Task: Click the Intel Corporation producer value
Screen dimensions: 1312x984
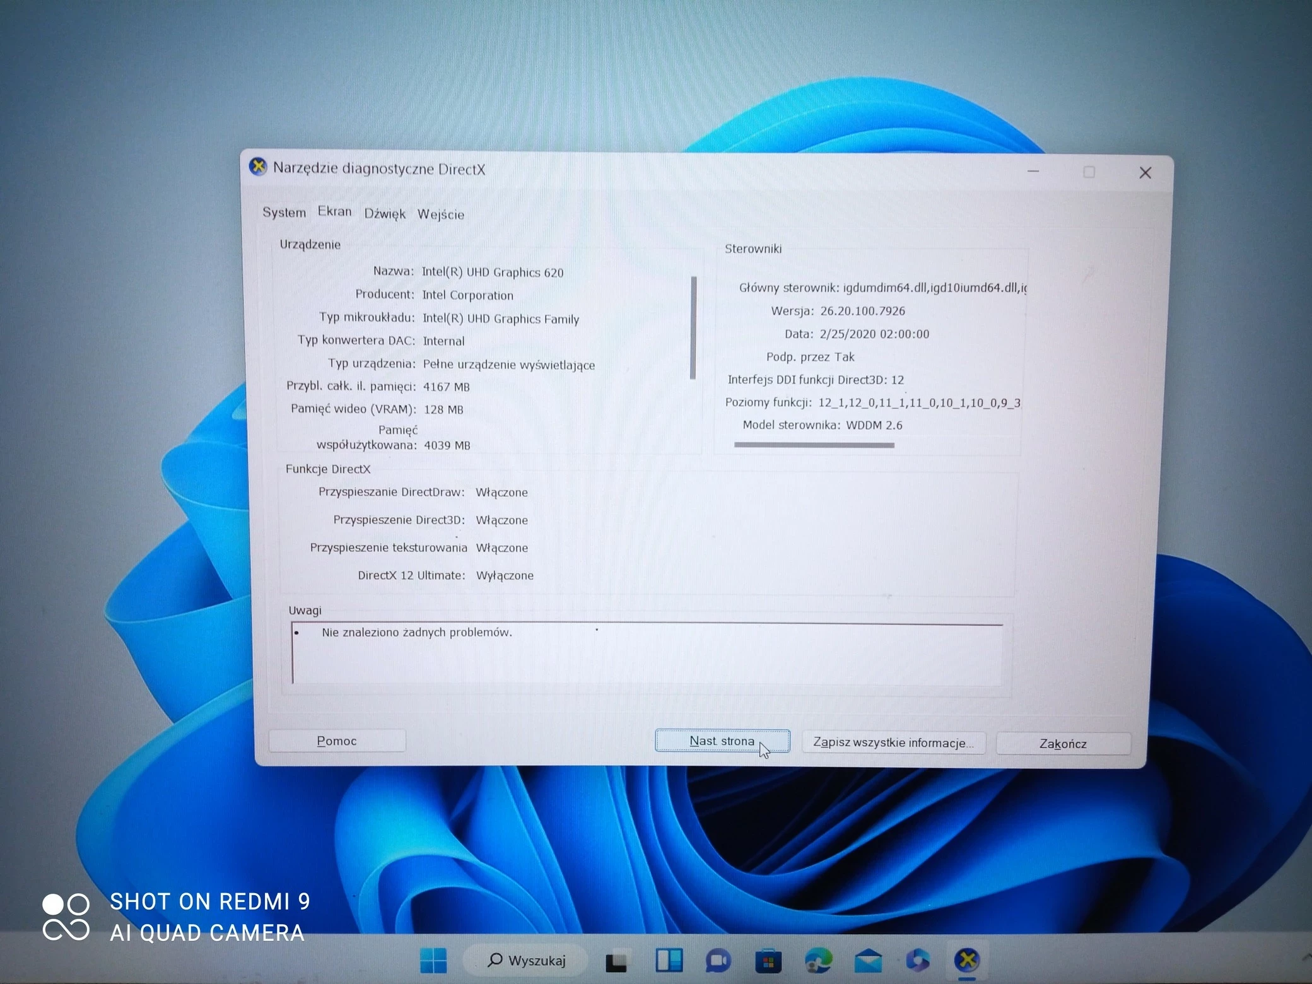Action: click(467, 295)
